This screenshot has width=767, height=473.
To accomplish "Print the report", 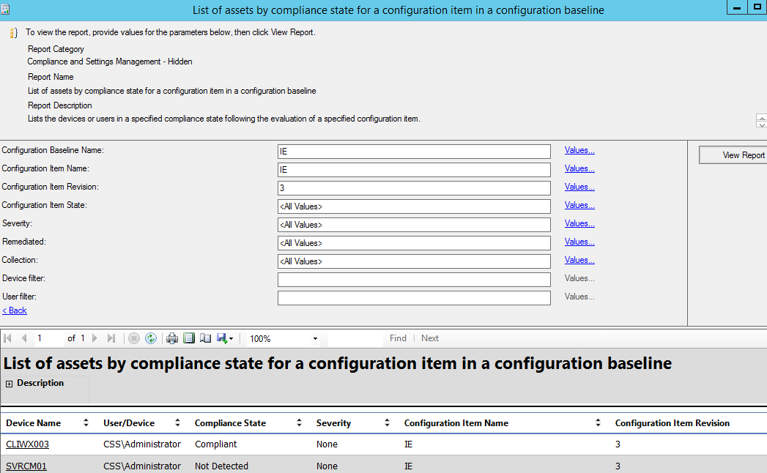I will coord(171,338).
